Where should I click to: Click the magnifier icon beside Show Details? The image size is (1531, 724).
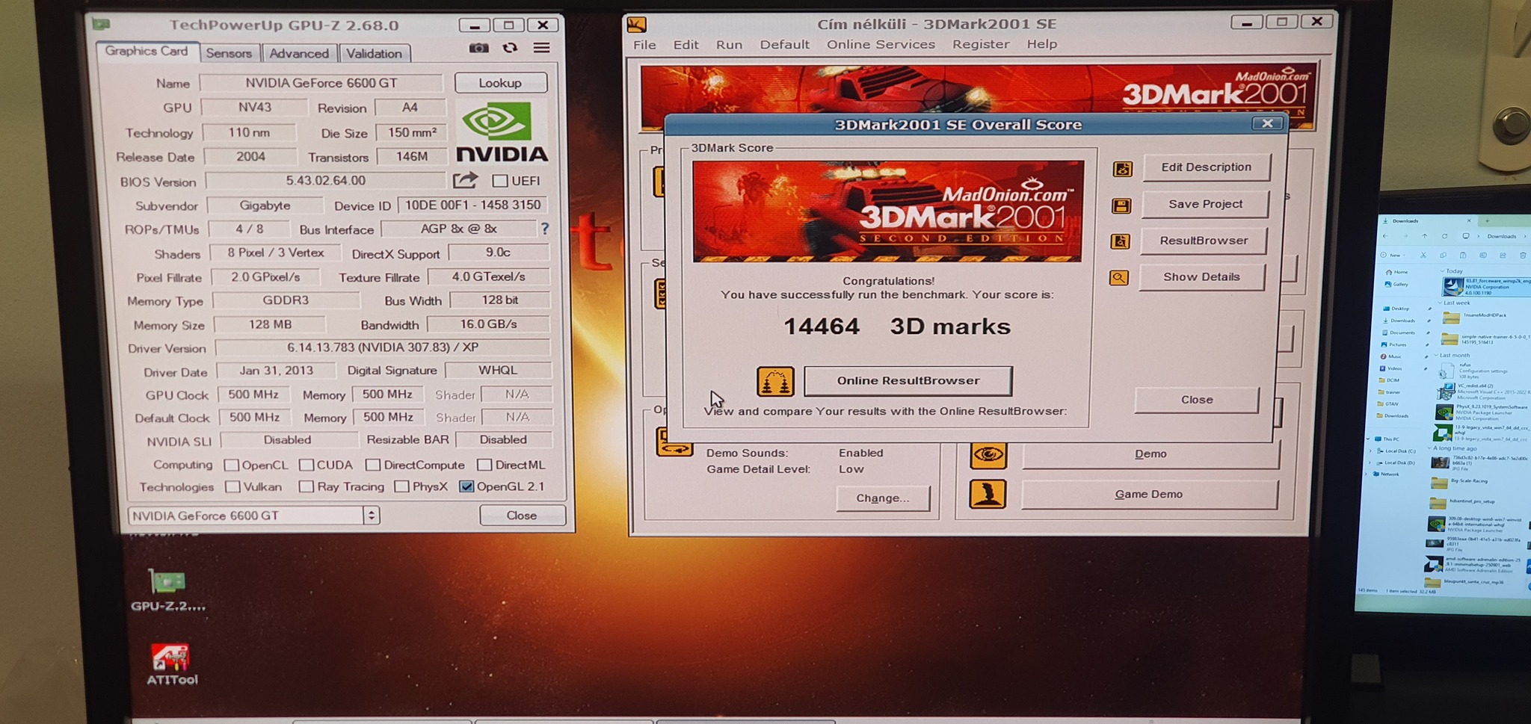1118,278
